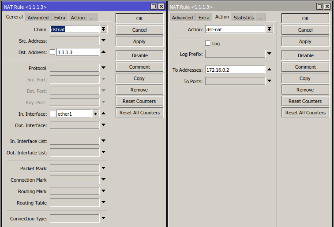Expand the Src. Address field arrow
Viewport: 334px width, 227px height.
tap(104, 40)
